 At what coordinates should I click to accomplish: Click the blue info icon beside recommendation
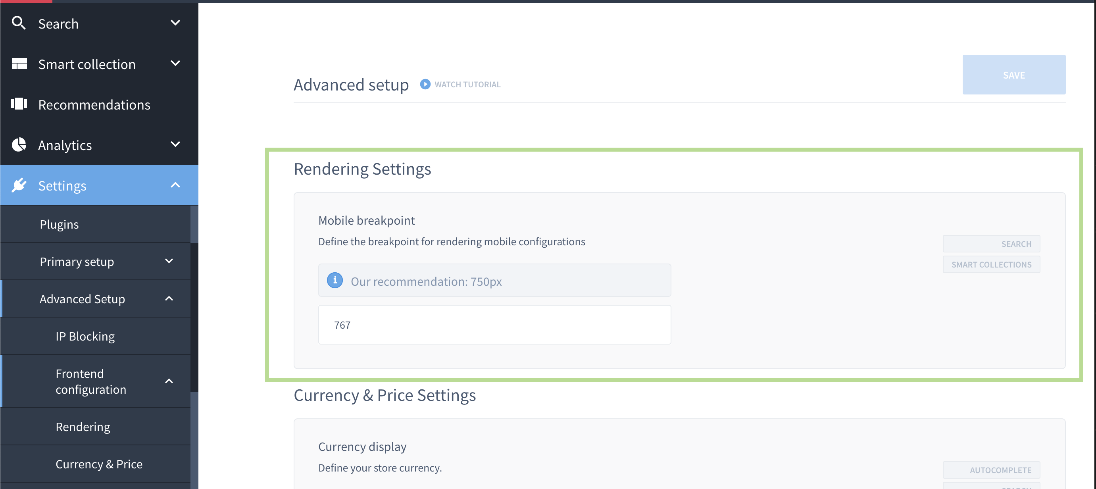[335, 281]
